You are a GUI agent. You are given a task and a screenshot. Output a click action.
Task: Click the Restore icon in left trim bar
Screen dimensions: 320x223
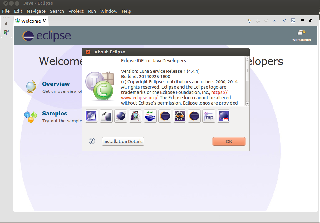(6, 23)
